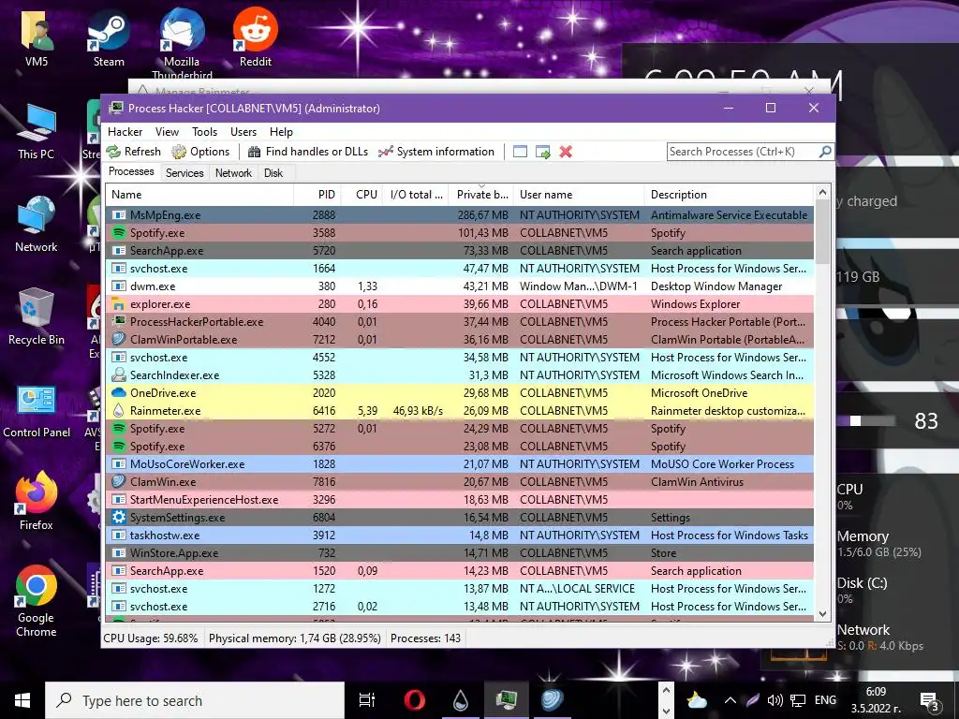The width and height of the screenshot is (959, 719).
Task: Select SearchIndexer.exe process
Action: click(460, 374)
